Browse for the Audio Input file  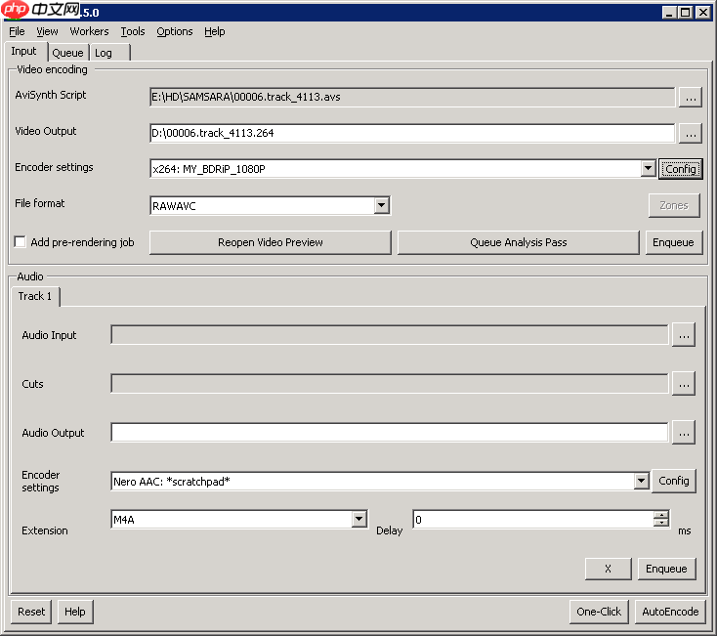click(x=683, y=335)
